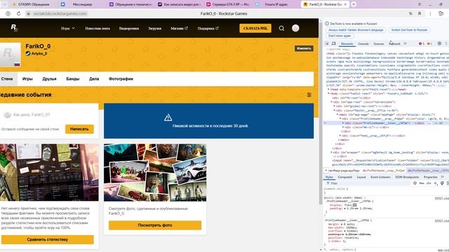The height and width of the screenshot is (252, 449).
Task: Click the Сравнить статистику button
Action: tap(48, 239)
